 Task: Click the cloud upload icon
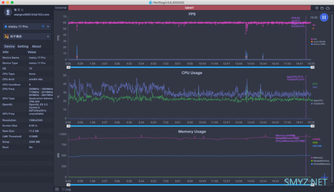[x=328, y=8]
